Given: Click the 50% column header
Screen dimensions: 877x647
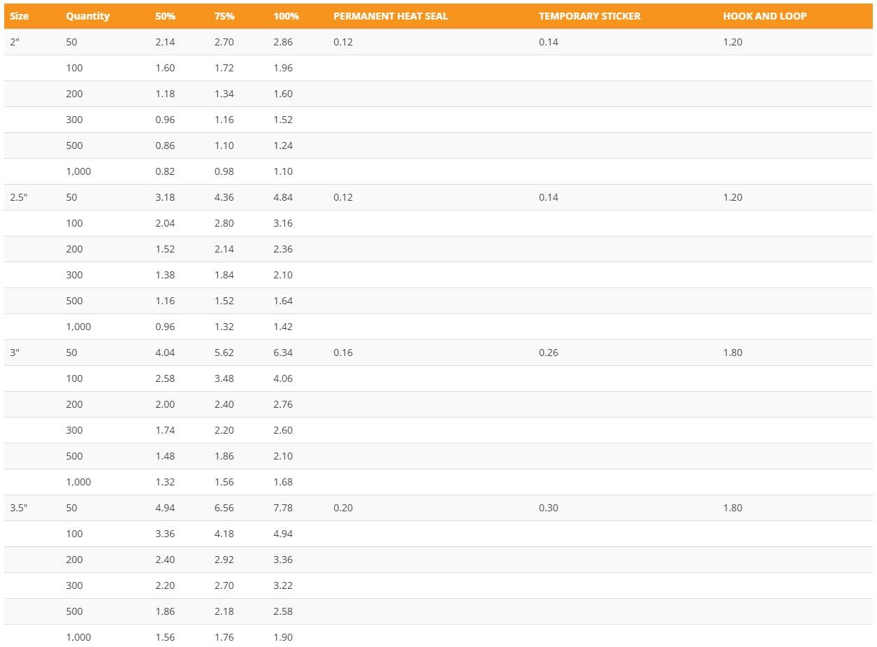Looking at the screenshot, I should point(165,16).
